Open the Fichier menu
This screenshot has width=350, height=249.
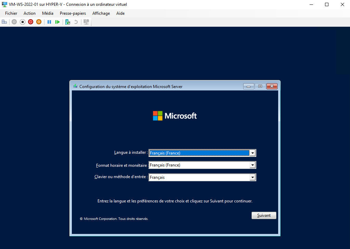tap(11, 13)
